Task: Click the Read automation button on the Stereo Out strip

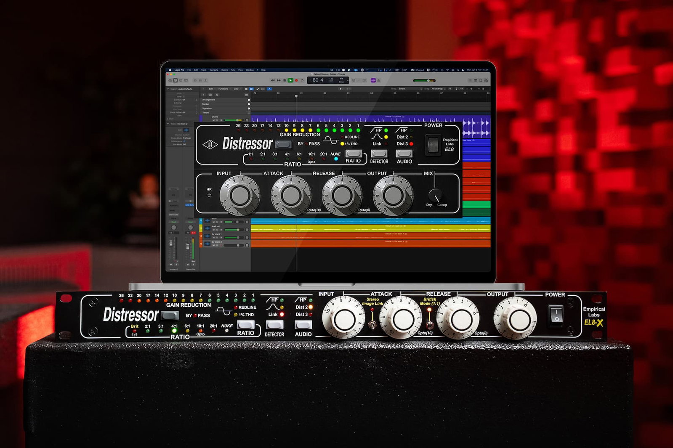Action: (190, 222)
